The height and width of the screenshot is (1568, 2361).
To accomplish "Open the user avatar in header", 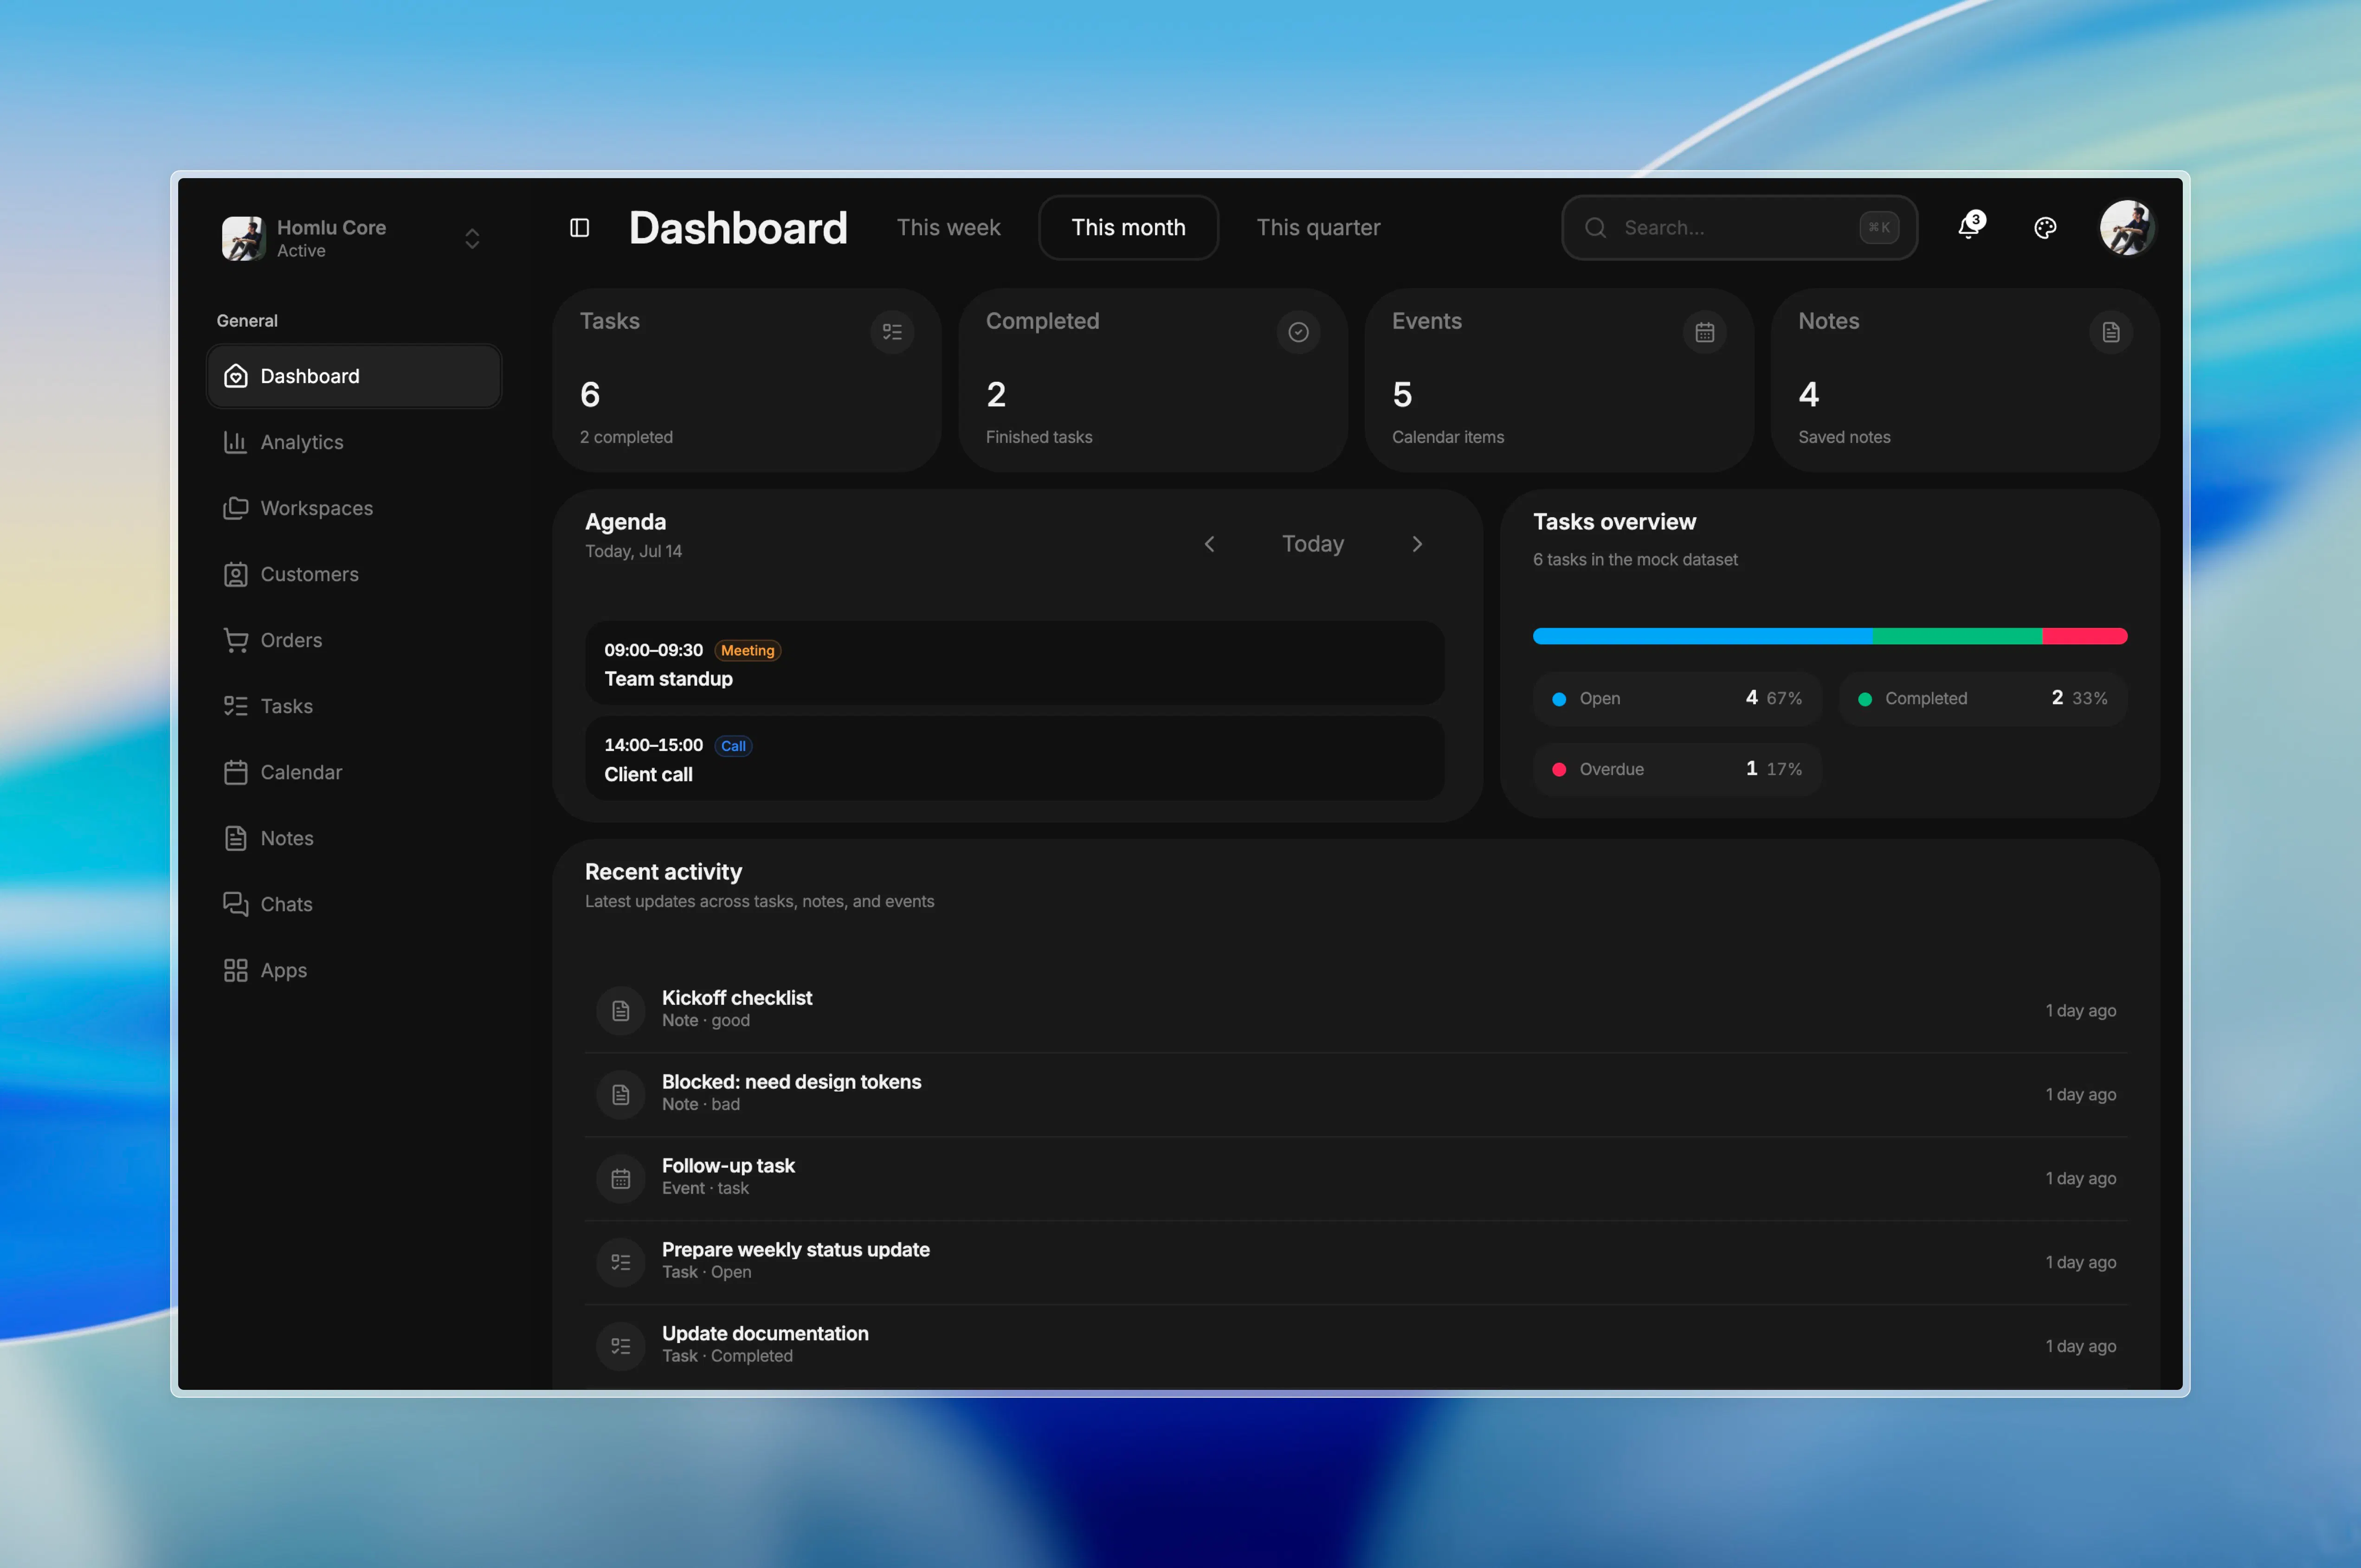I will (x=2126, y=228).
